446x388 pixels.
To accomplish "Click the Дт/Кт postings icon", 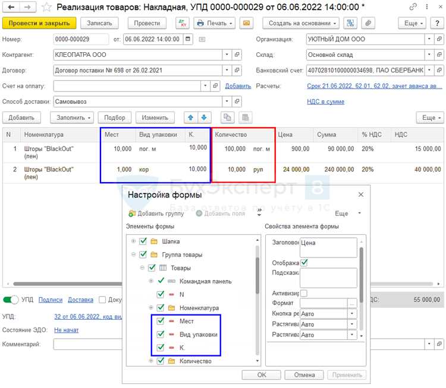I will pyautogui.click(x=183, y=23).
